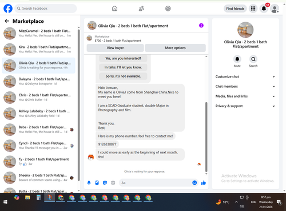Click Olivia Qiu avatar in chat header

(92, 26)
